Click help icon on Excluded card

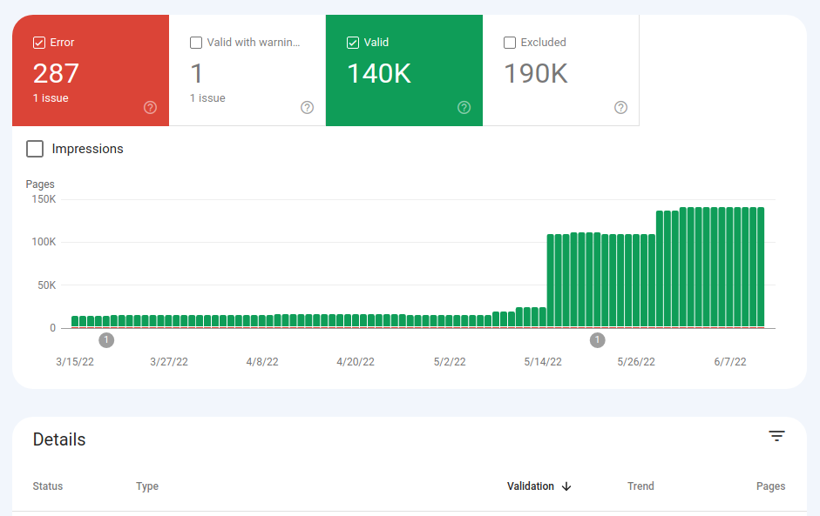click(620, 107)
